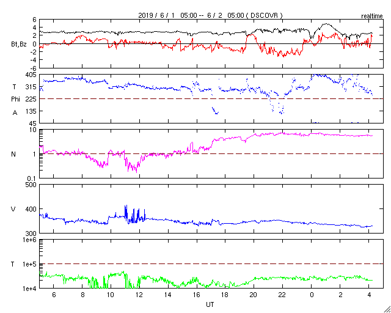Click the 'UT' time axis label

210,304
